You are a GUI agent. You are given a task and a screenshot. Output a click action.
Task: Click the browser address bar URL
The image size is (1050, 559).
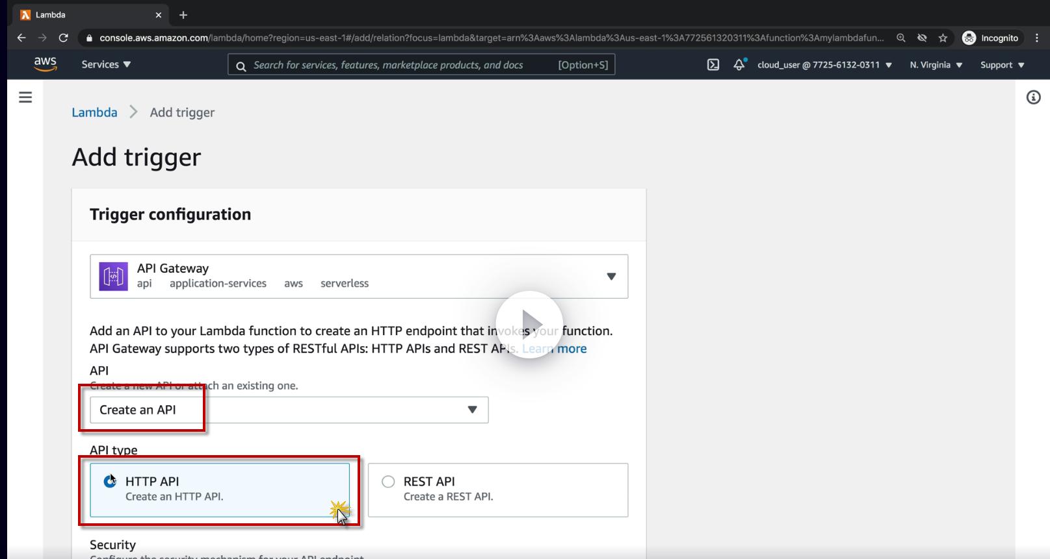coord(492,38)
